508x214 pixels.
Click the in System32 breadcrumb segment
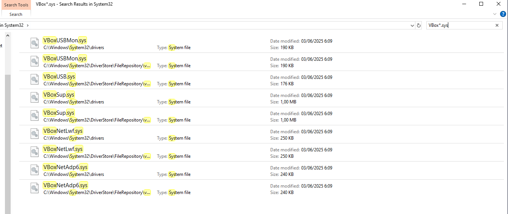pyautogui.click(x=12, y=25)
